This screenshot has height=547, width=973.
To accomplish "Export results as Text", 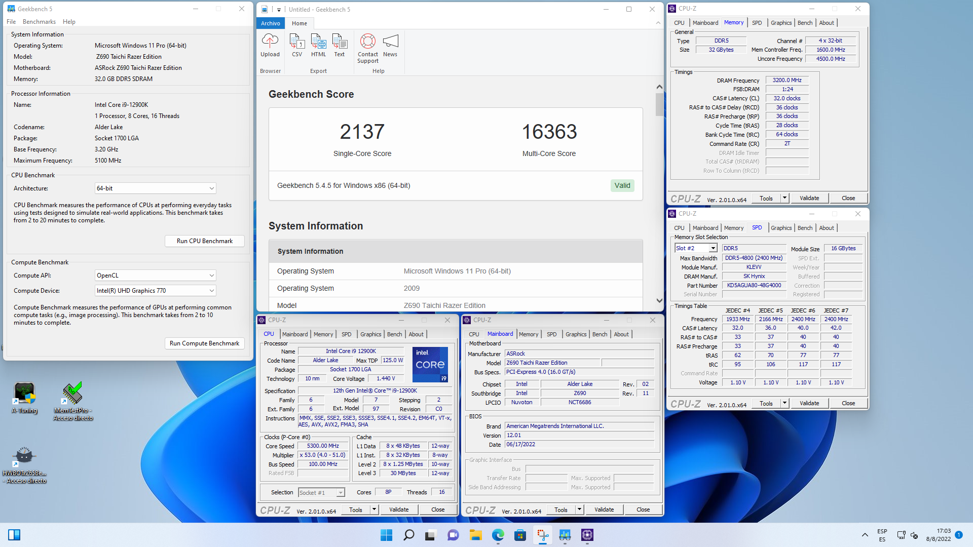I will pos(340,45).
